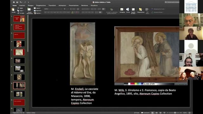Screen dimensions: 203x114
Task: Switch to the Disegno tab
Action: pos(30,5)
